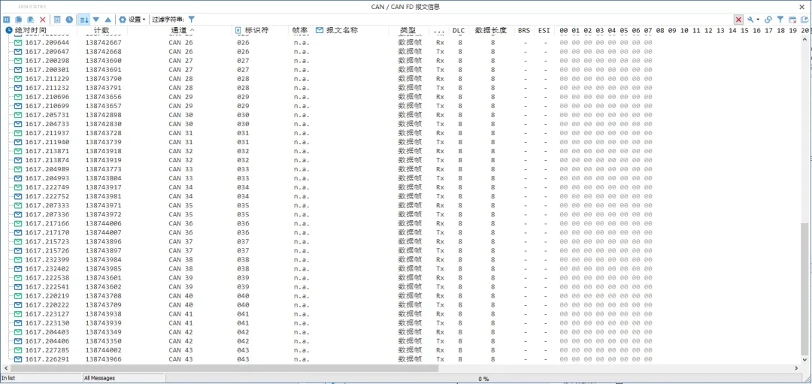Click the 数据长度 column header
This screenshot has height=384, width=812.
click(x=489, y=31)
